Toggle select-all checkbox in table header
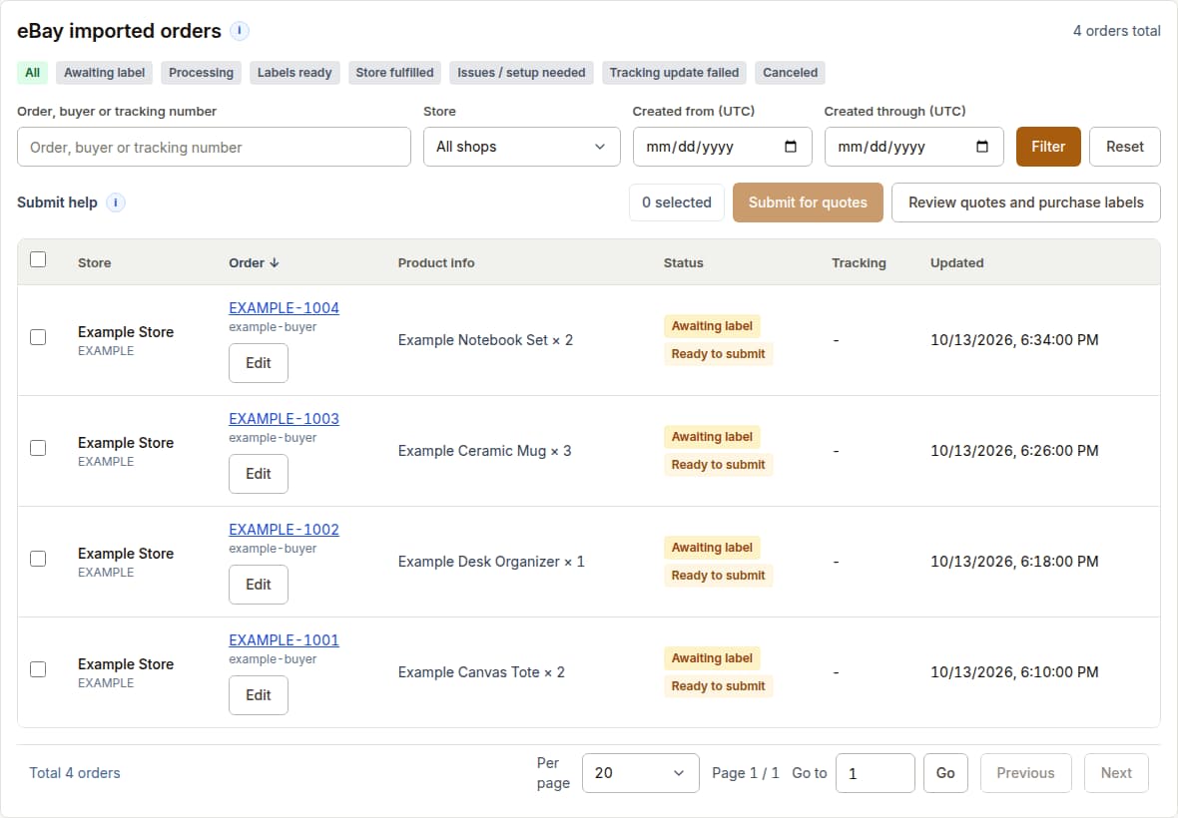 [38, 259]
